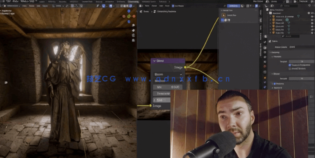
Task: Switch perspective/orthographic with the grid icon
Action: coord(133,40)
